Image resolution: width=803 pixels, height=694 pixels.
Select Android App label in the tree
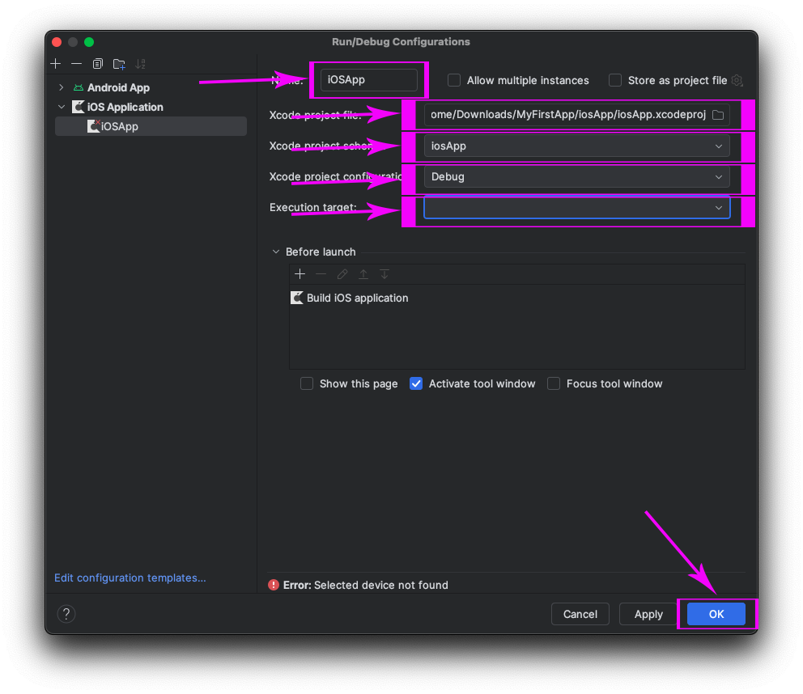pyautogui.click(x=118, y=87)
